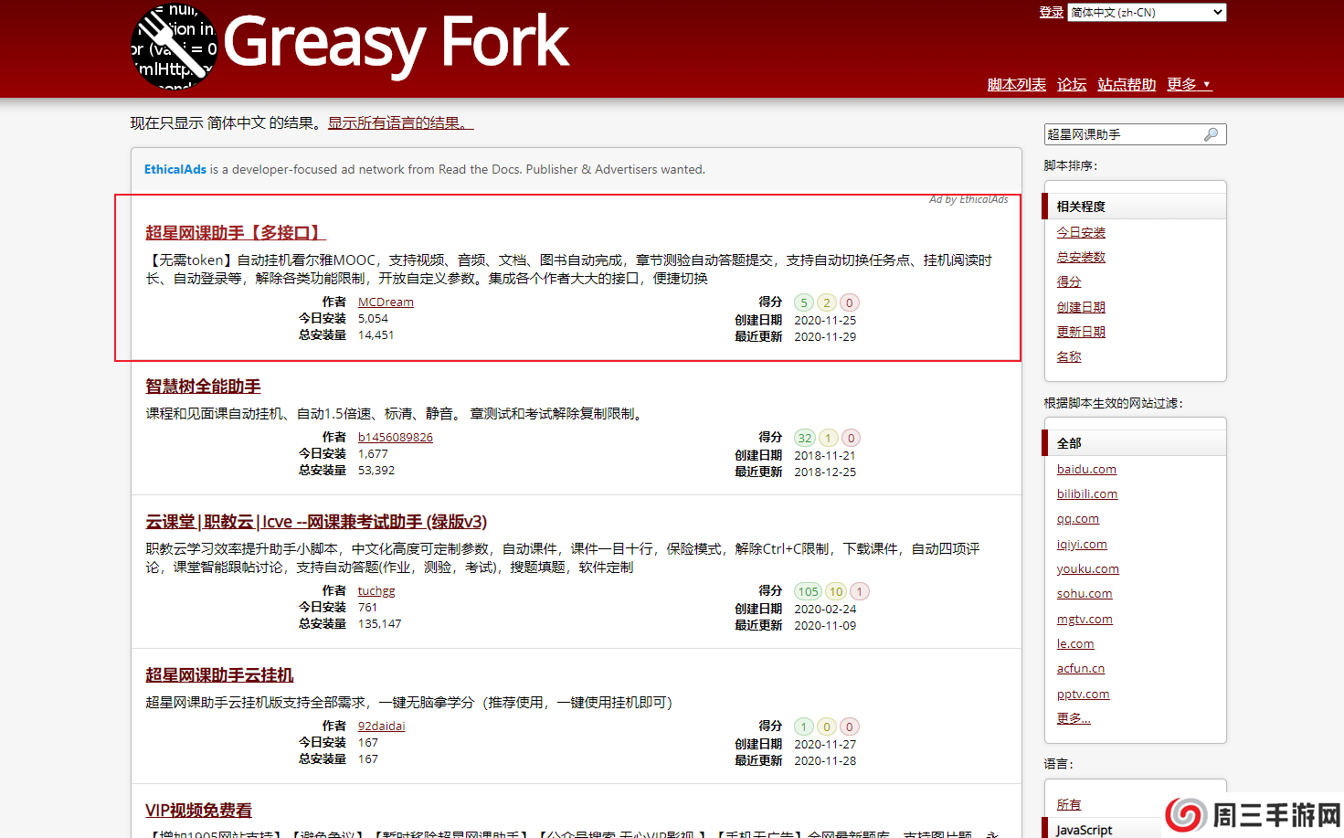Click green score badge 5 on first script

pos(803,302)
